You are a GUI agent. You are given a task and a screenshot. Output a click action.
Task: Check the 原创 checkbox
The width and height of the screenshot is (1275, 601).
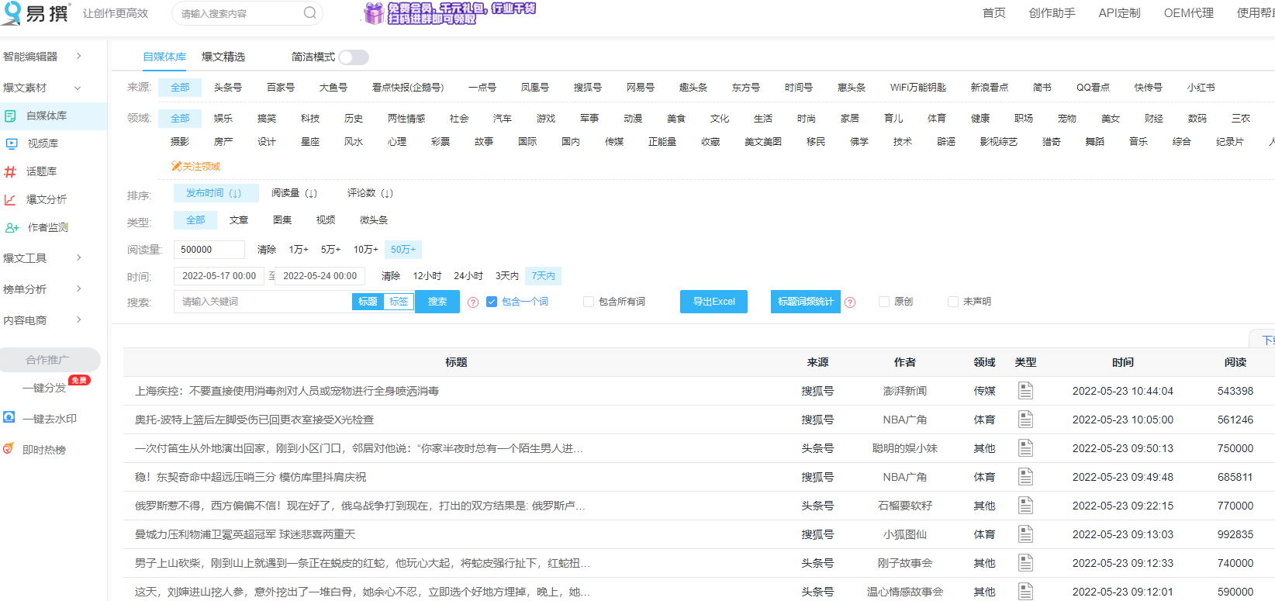click(883, 302)
